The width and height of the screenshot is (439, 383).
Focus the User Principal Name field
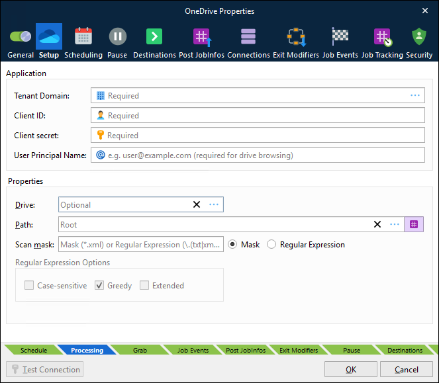[258, 155]
